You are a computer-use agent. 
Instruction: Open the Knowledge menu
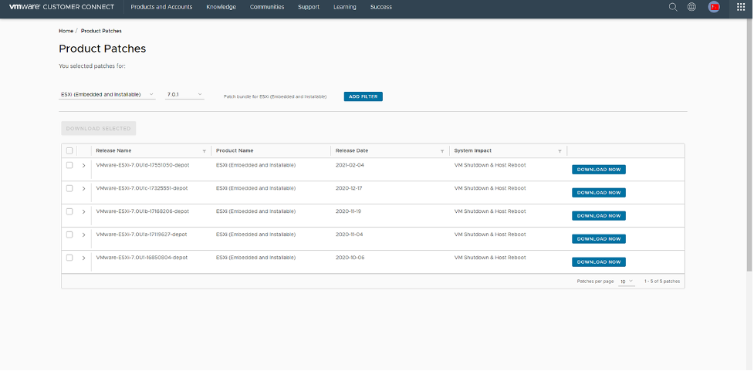tap(221, 7)
